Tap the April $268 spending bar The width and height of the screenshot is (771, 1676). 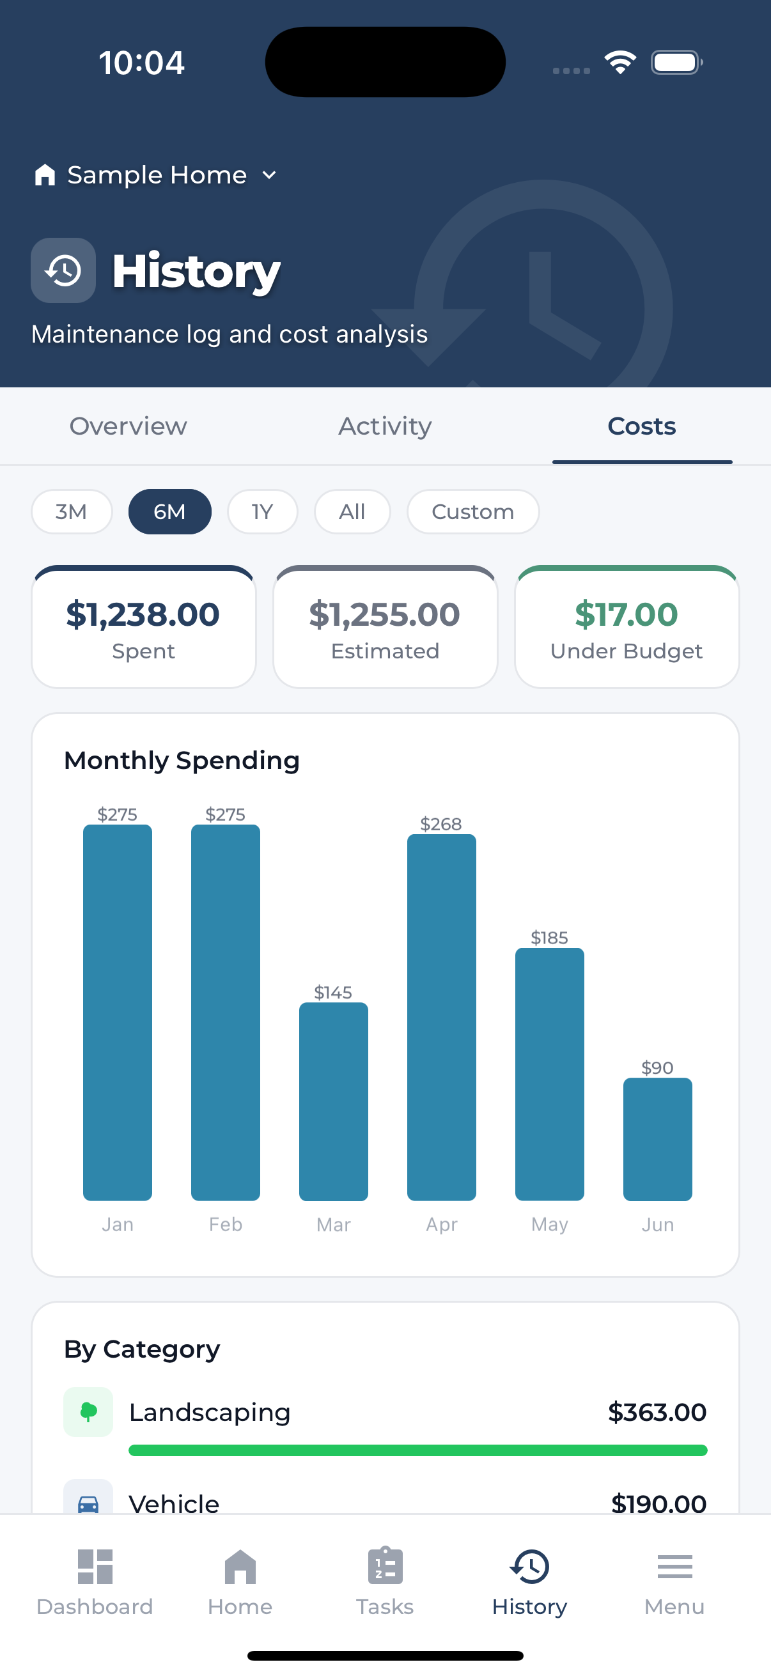coord(441,1017)
